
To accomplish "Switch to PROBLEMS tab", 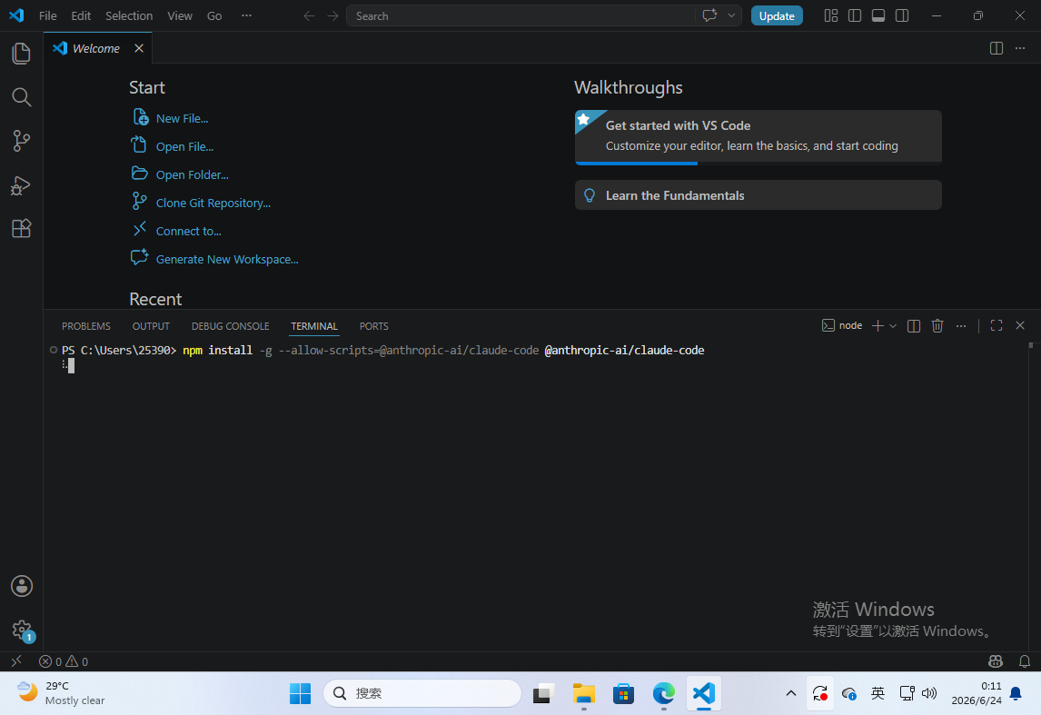I will click(85, 326).
